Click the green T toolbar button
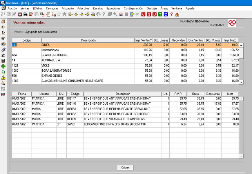 pos(160,14)
